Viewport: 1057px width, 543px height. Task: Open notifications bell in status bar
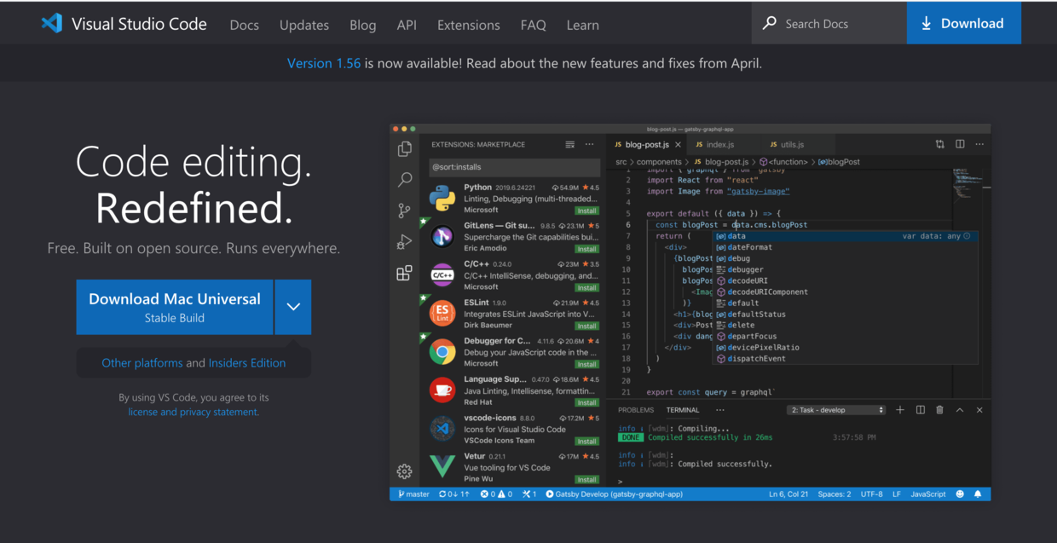[978, 494]
